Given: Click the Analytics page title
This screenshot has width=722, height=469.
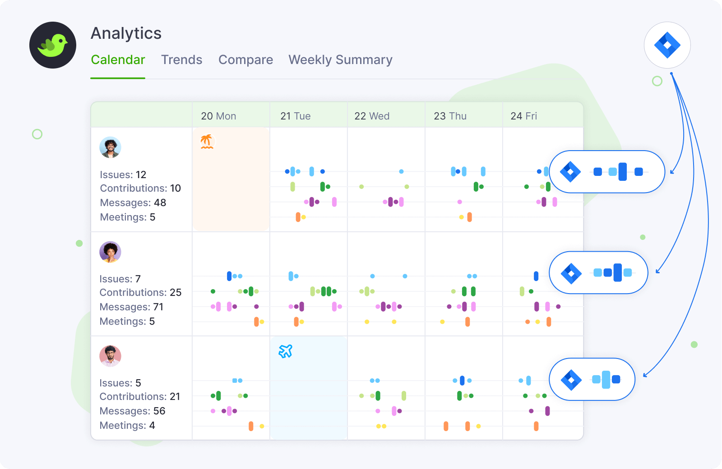Looking at the screenshot, I should click(x=126, y=33).
